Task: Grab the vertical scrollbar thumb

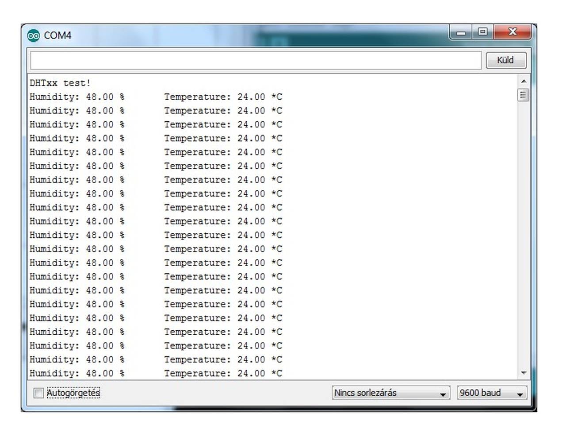Action: pyautogui.click(x=524, y=95)
